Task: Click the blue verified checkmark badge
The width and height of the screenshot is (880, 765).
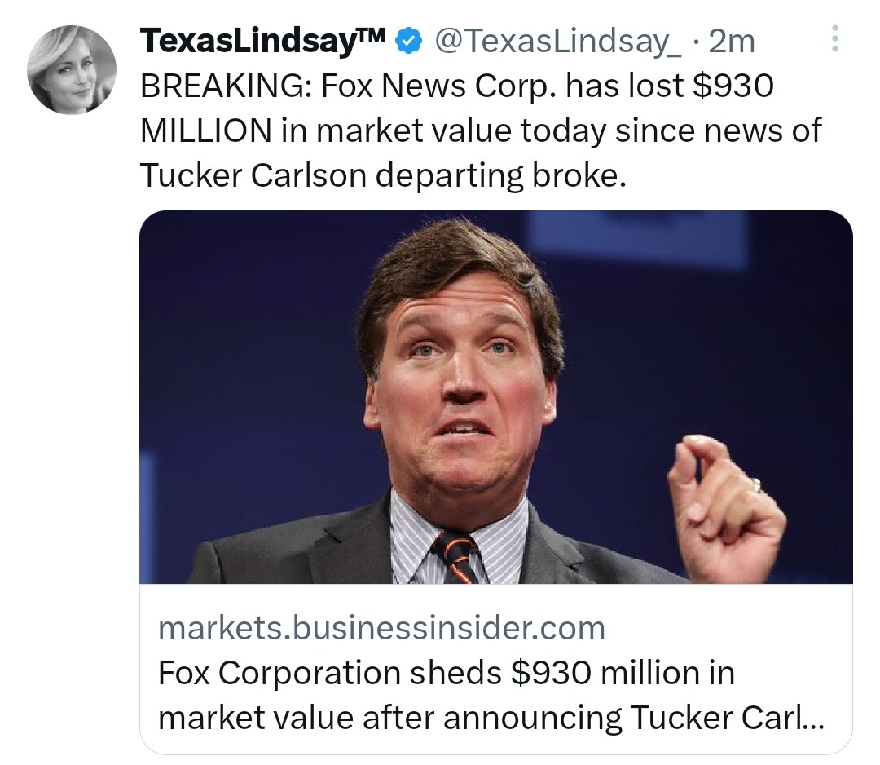Action: coord(408,40)
